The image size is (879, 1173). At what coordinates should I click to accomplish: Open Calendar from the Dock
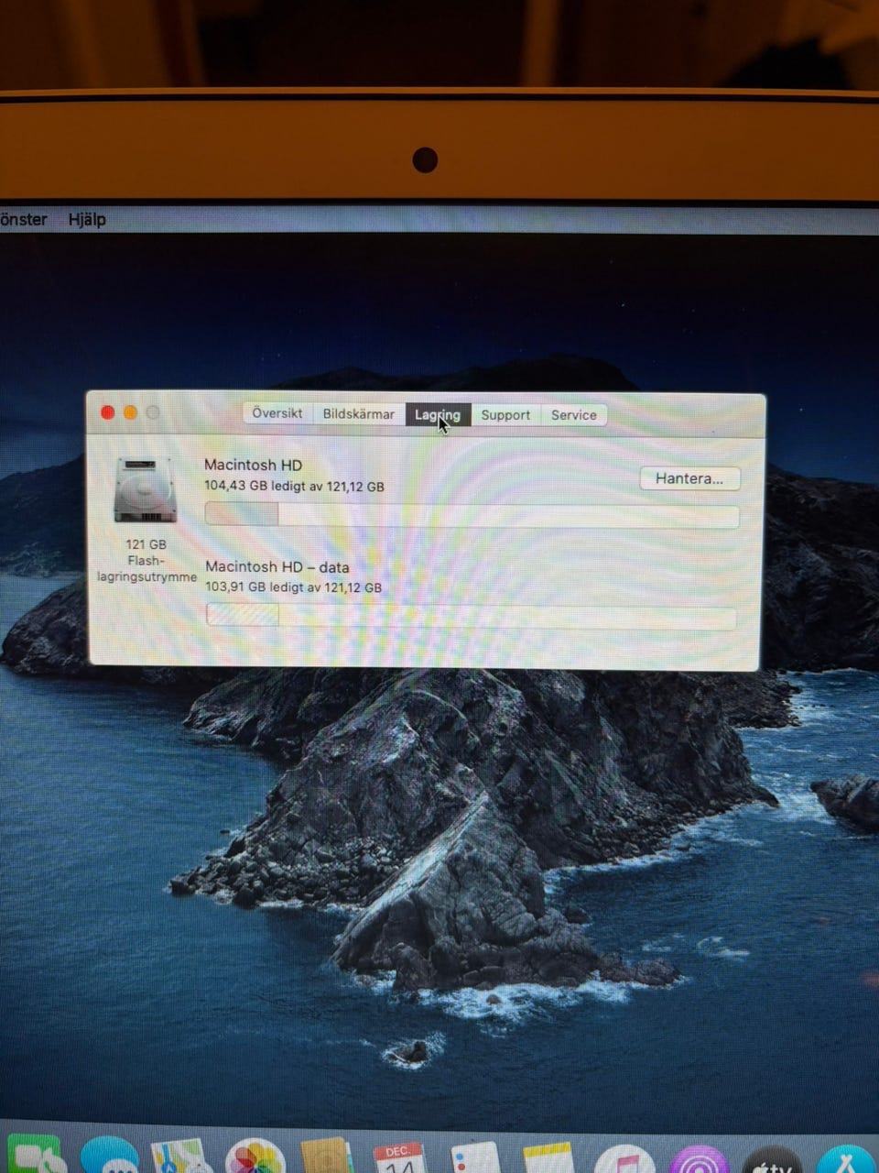click(x=399, y=1157)
